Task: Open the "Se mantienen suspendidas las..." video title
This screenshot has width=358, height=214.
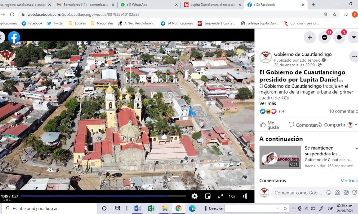Action: click(x=323, y=151)
